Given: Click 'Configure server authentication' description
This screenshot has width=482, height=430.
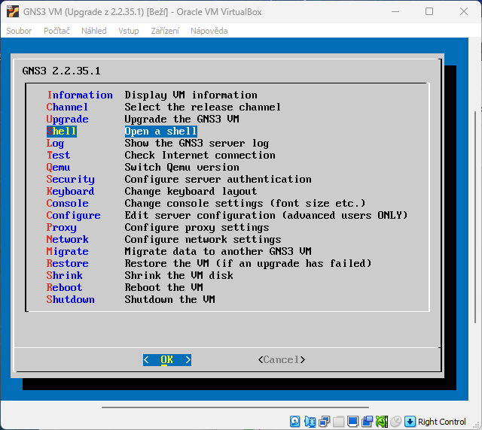Looking at the screenshot, I should click(218, 179).
